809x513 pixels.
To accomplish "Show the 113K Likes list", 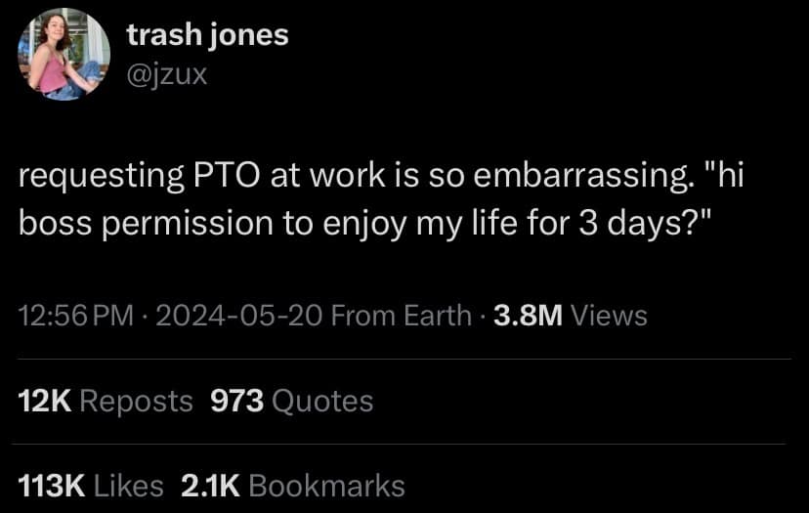I will coord(92,486).
